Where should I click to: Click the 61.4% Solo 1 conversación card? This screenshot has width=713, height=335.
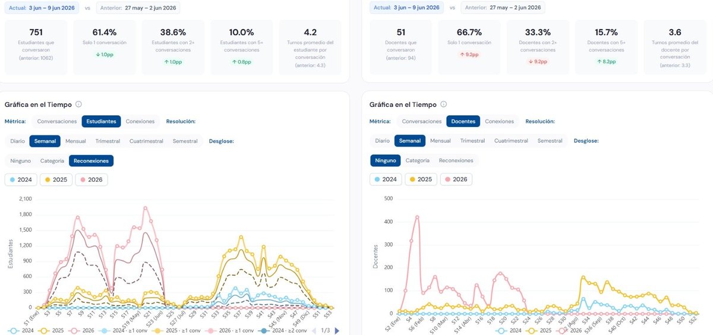tap(105, 47)
